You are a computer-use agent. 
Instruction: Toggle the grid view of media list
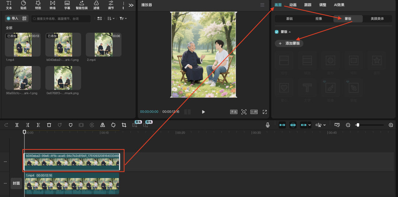(x=99, y=18)
